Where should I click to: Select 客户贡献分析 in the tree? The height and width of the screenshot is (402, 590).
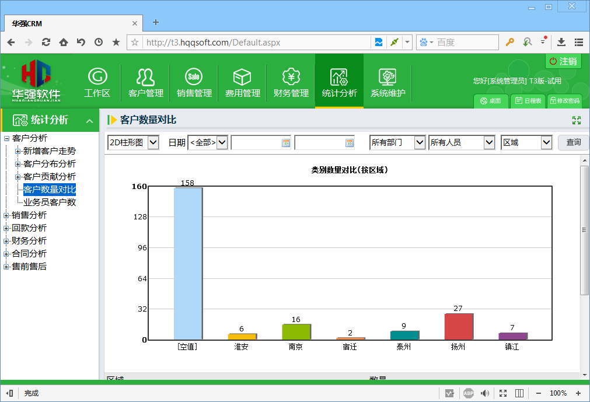point(50,177)
